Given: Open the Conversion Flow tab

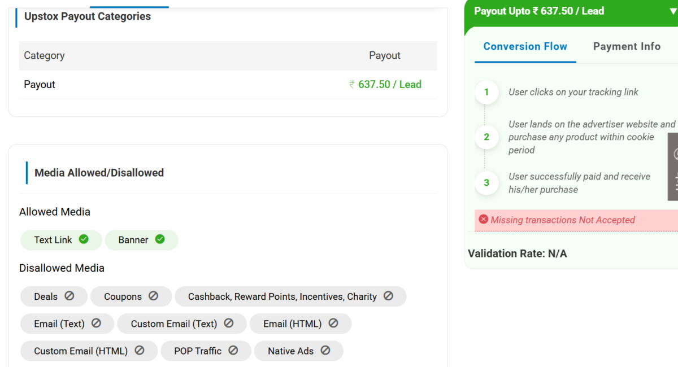Looking at the screenshot, I should (525, 46).
